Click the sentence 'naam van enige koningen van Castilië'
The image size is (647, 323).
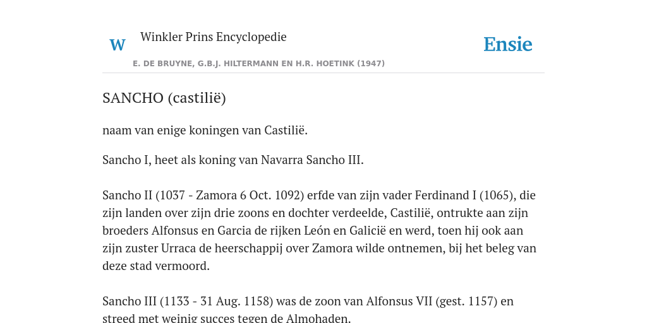coord(205,131)
